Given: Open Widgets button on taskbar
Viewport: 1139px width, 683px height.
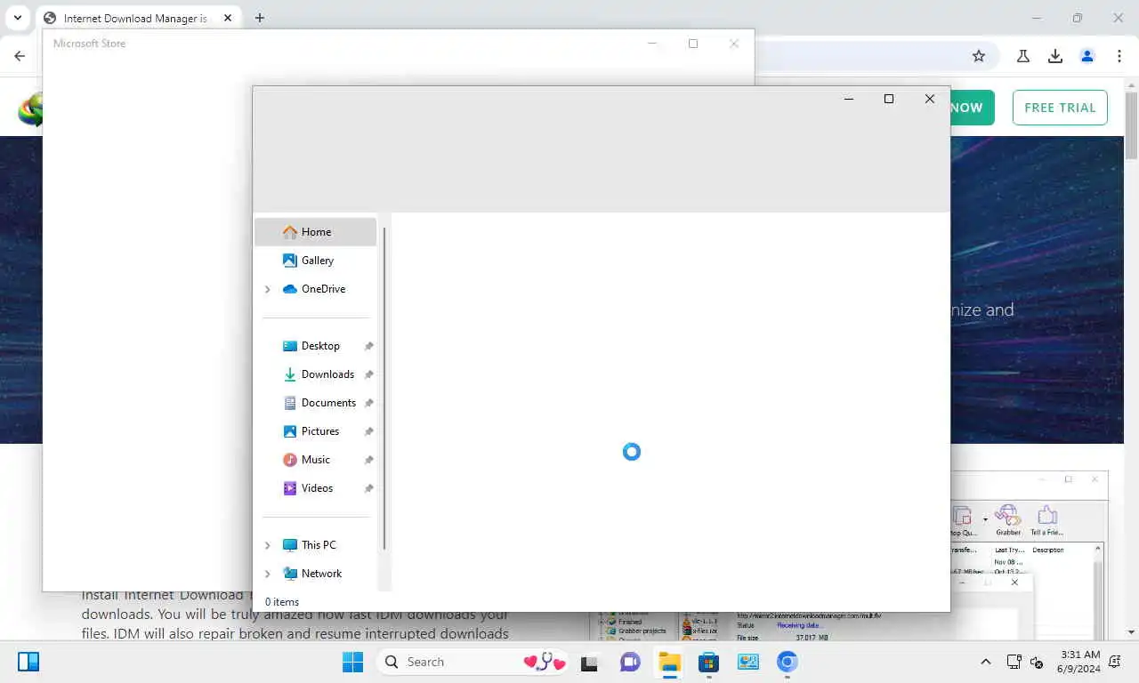Looking at the screenshot, I should 28,662.
